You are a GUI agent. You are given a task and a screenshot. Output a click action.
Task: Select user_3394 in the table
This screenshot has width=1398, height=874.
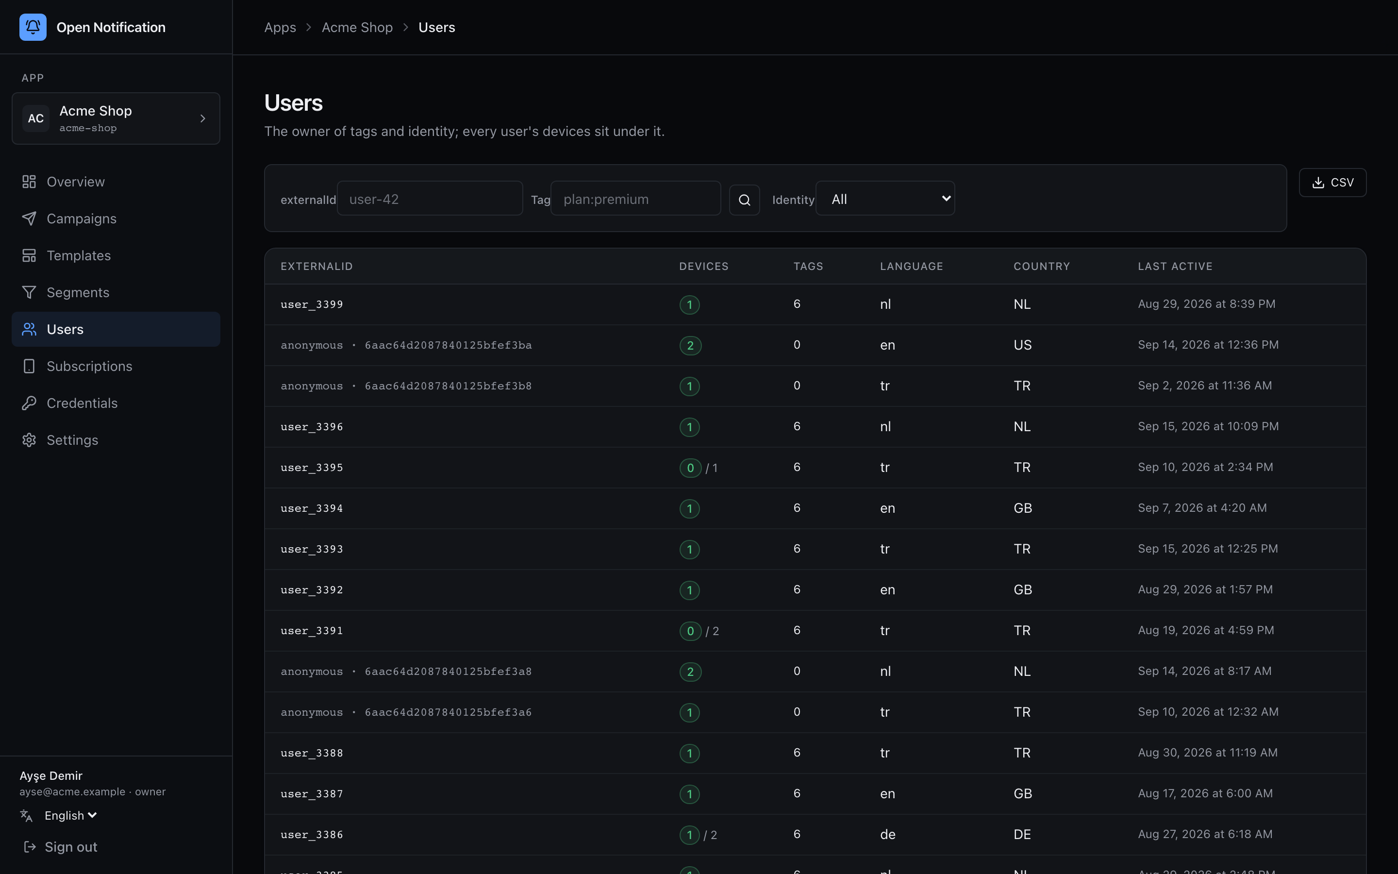pyautogui.click(x=815, y=509)
